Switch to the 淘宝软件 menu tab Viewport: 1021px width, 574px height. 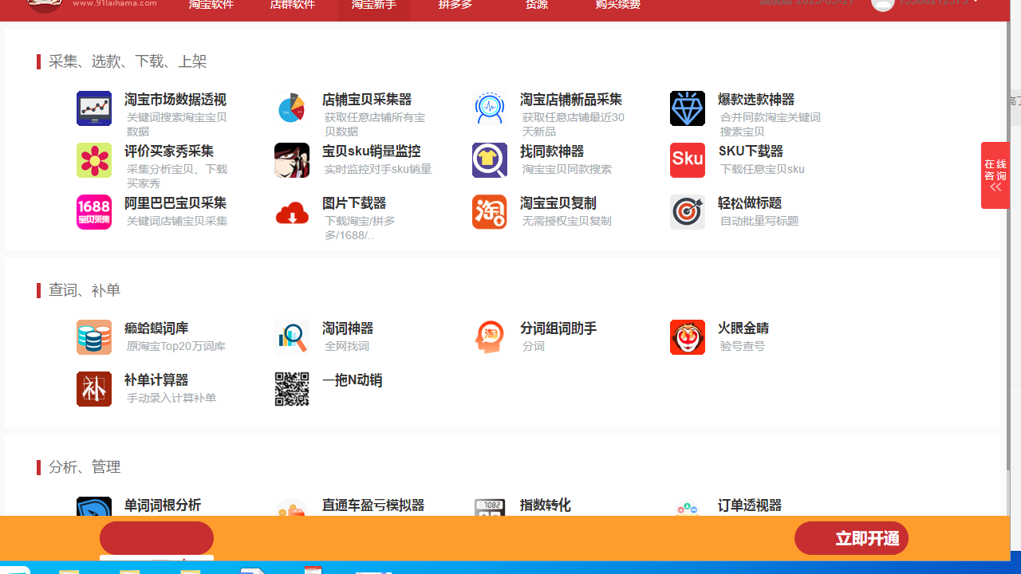point(211,5)
